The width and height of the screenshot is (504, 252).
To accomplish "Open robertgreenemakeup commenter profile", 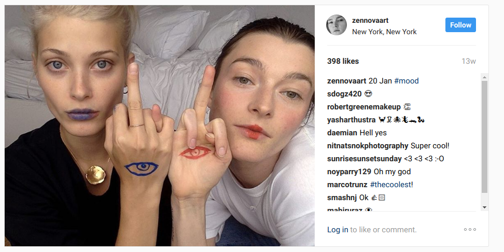I will (x=364, y=107).
